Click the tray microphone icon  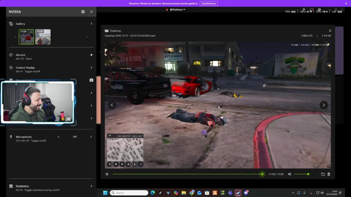pos(304,193)
